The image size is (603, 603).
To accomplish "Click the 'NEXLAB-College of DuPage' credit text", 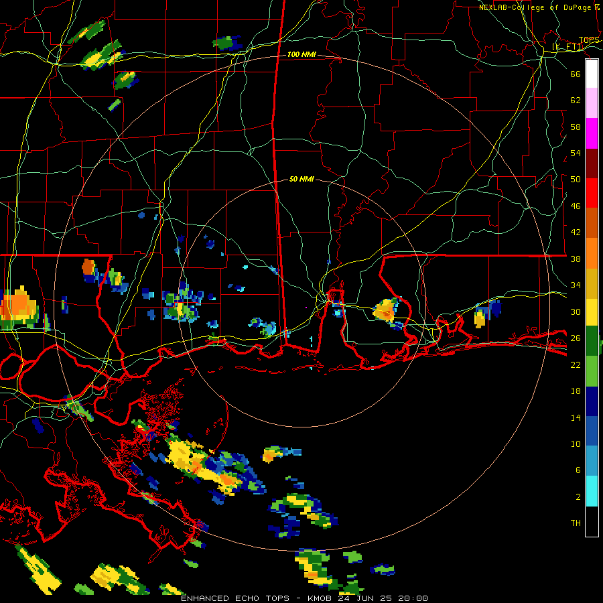I will (536, 7).
